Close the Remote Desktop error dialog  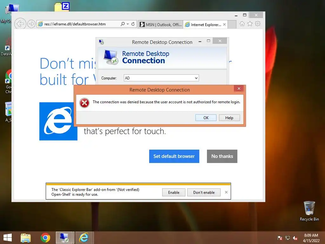[x=239, y=89]
